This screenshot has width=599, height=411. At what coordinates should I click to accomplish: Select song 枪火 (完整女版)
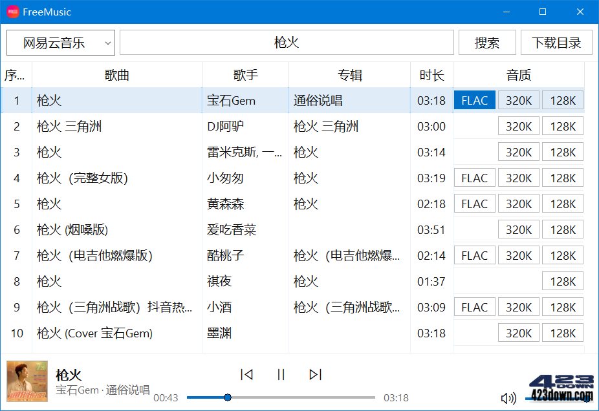pyautogui.click(x=82, y=178)
